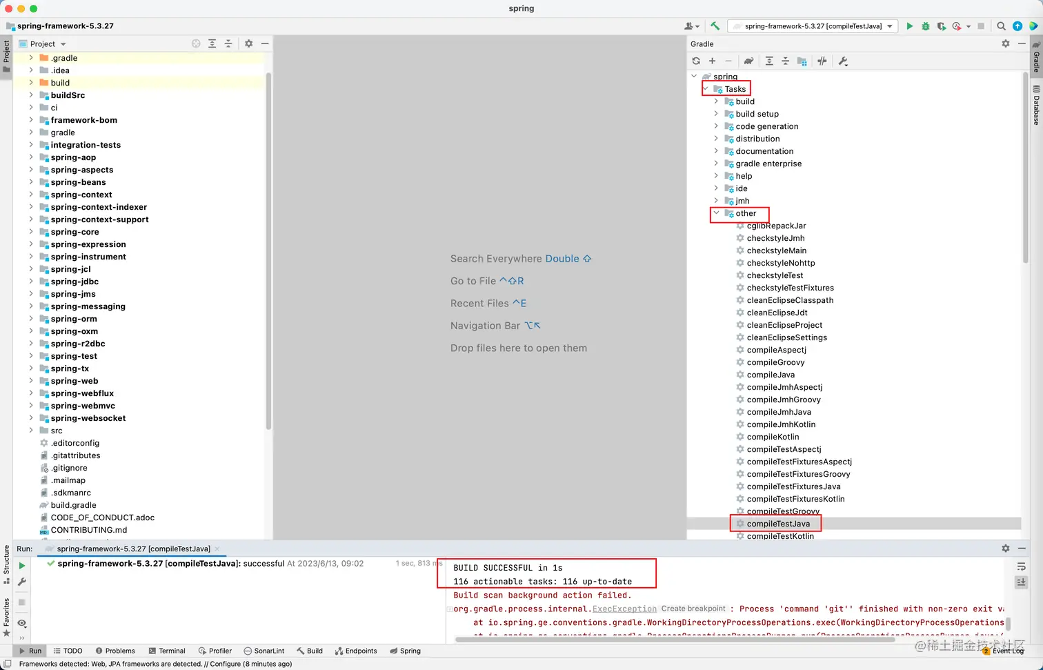Click the console horizontal scrollbar

[675, 639]
